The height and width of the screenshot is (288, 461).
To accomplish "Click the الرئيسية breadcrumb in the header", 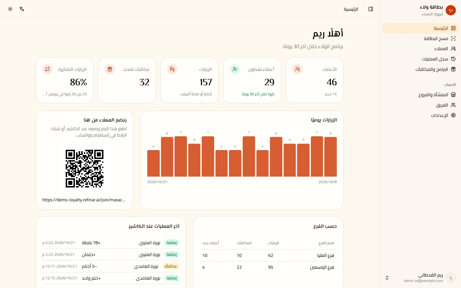I will 351,9.
